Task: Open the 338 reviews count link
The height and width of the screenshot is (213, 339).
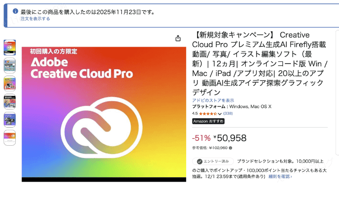Action: click(228, 113)
